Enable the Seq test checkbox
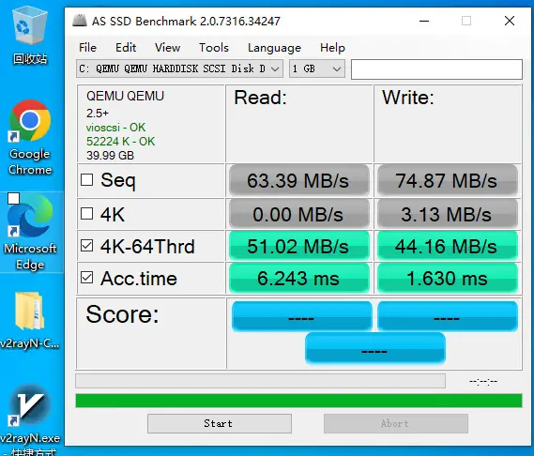 click(x=87, y=180)
